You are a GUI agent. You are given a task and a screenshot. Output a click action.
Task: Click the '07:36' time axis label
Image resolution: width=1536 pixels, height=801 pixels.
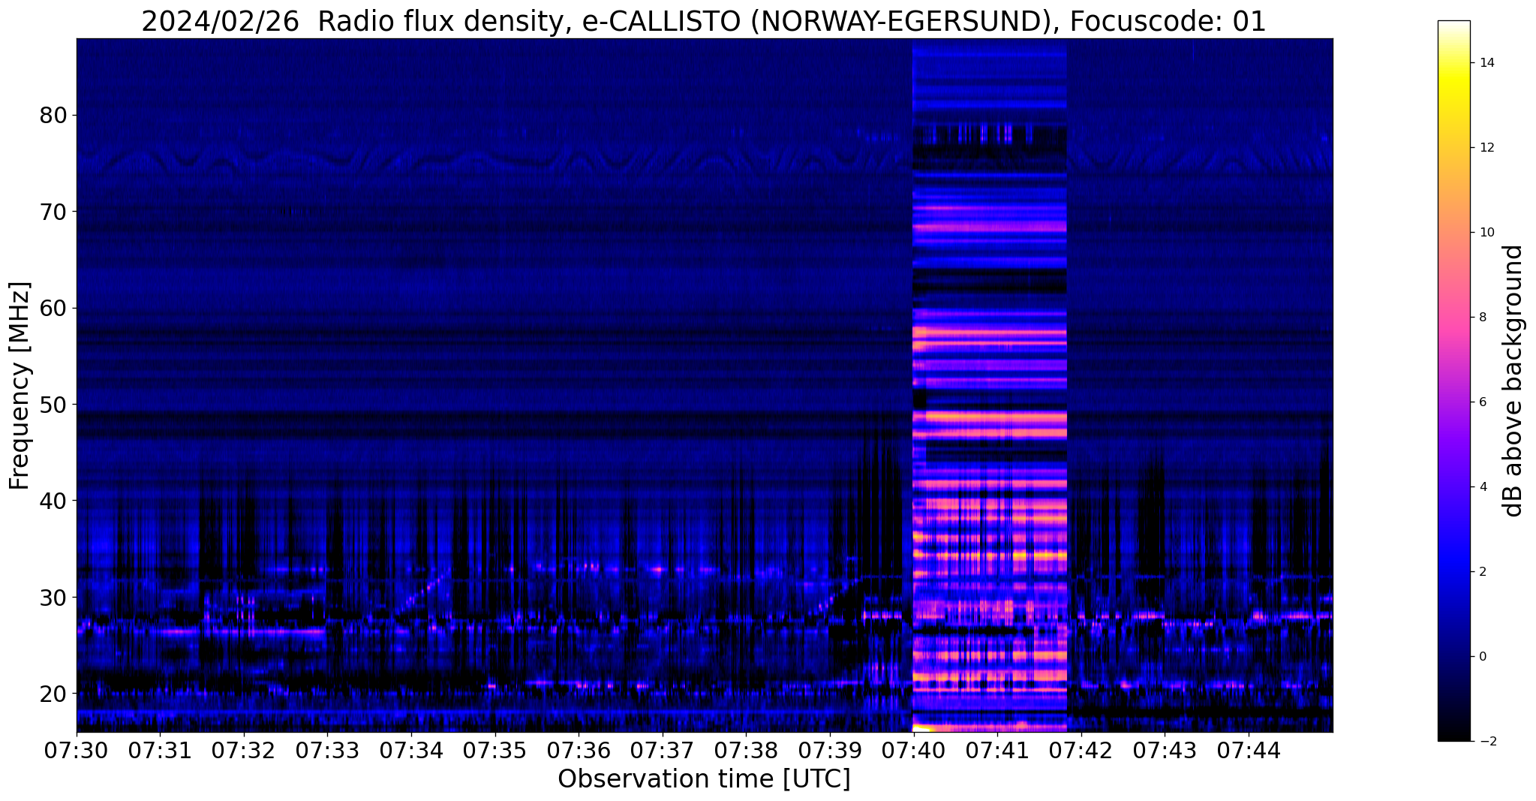pos(579,751)
